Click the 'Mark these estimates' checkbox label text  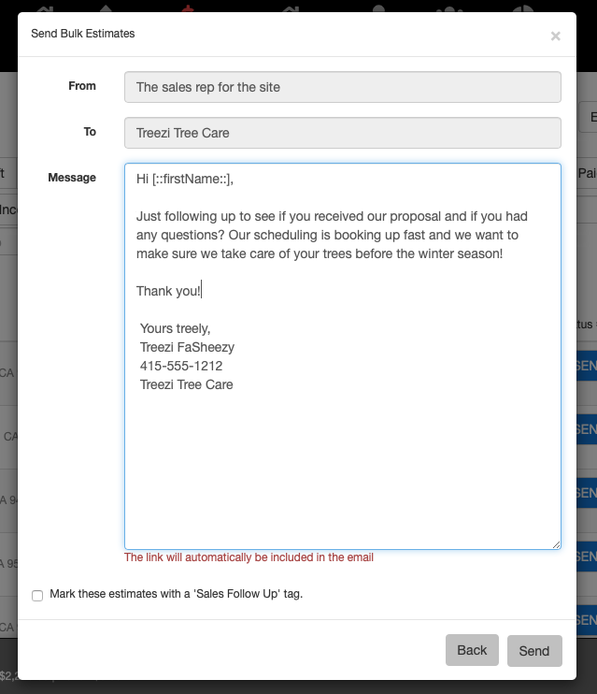(176, 594)
